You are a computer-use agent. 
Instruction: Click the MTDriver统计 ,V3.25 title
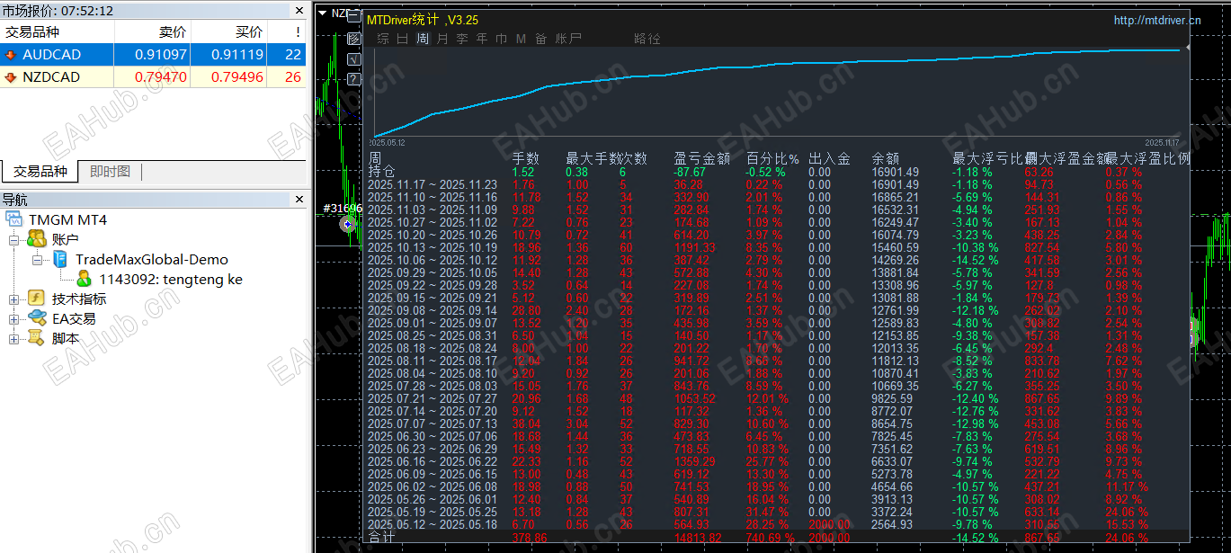point(423,20)
